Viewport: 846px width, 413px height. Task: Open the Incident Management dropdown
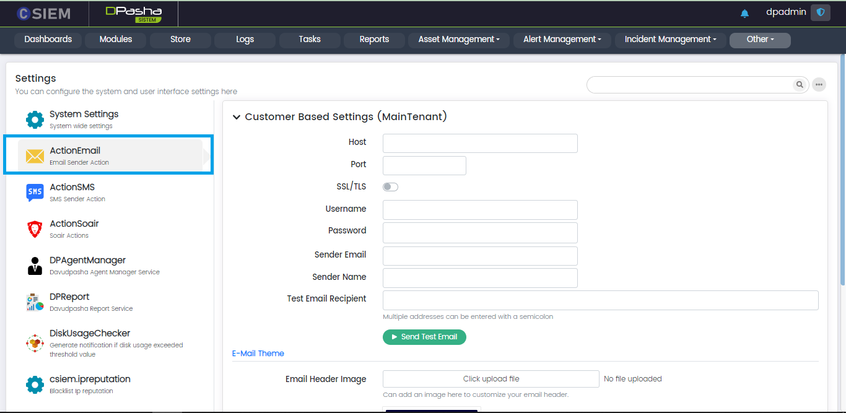pyautogui.click(x=670, y=40)
